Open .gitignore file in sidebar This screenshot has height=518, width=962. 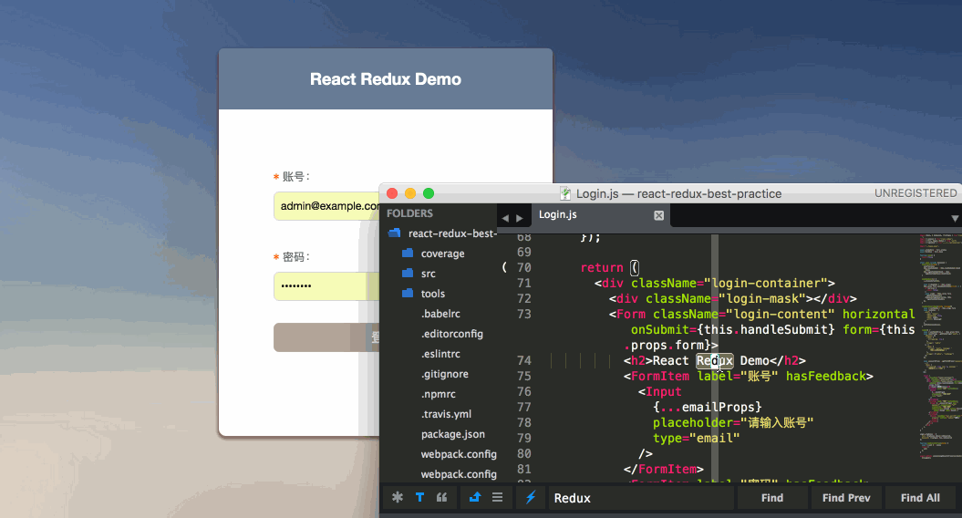tap(445, 374)
